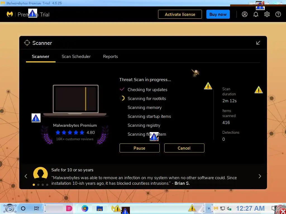Click the Detections count 0

223,139
